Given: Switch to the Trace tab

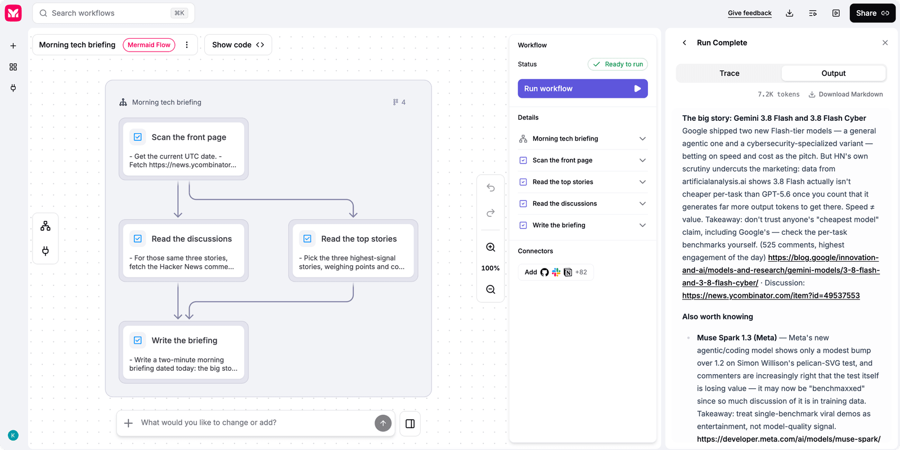Looking at the screenshot, I should pos(729,73).
